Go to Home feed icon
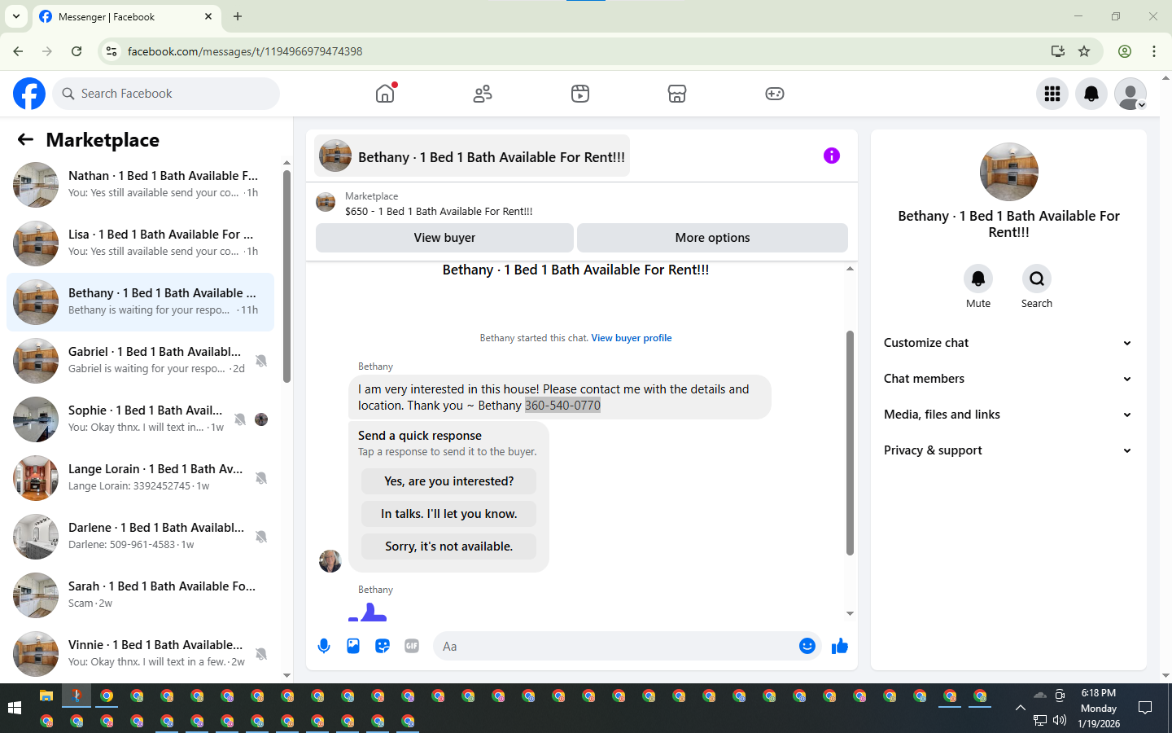Viewport: 1172px width, 733px height. 385,94
